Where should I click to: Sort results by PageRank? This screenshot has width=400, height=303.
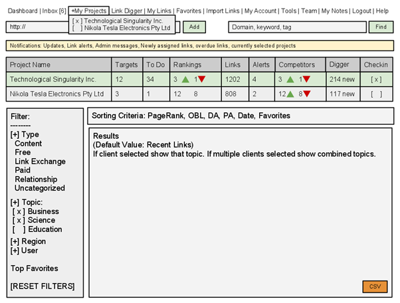tap(166, 116)
